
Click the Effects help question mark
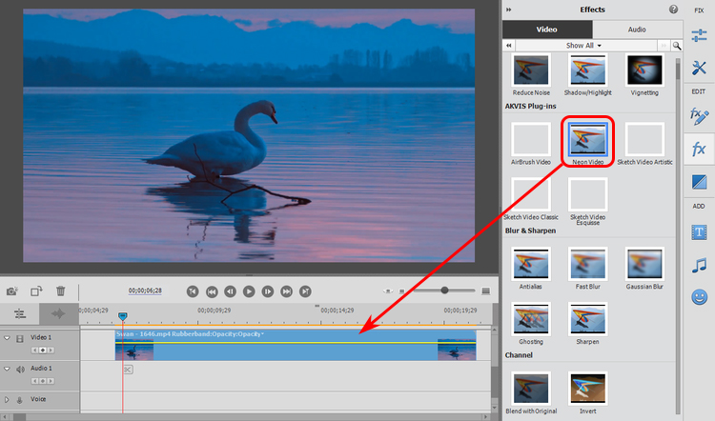click(673, 10)
